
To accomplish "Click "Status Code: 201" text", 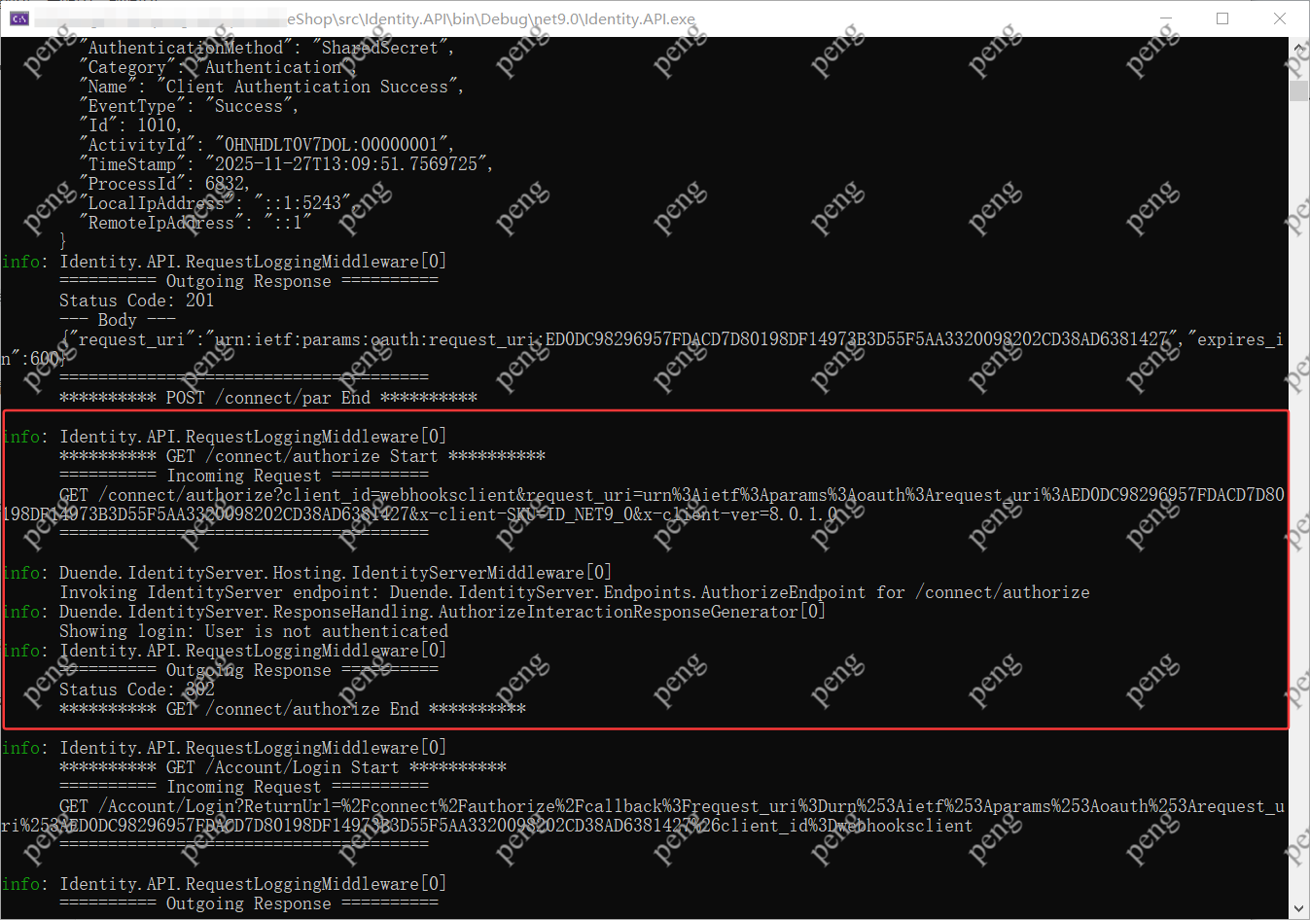I will (x=136, y=301).
